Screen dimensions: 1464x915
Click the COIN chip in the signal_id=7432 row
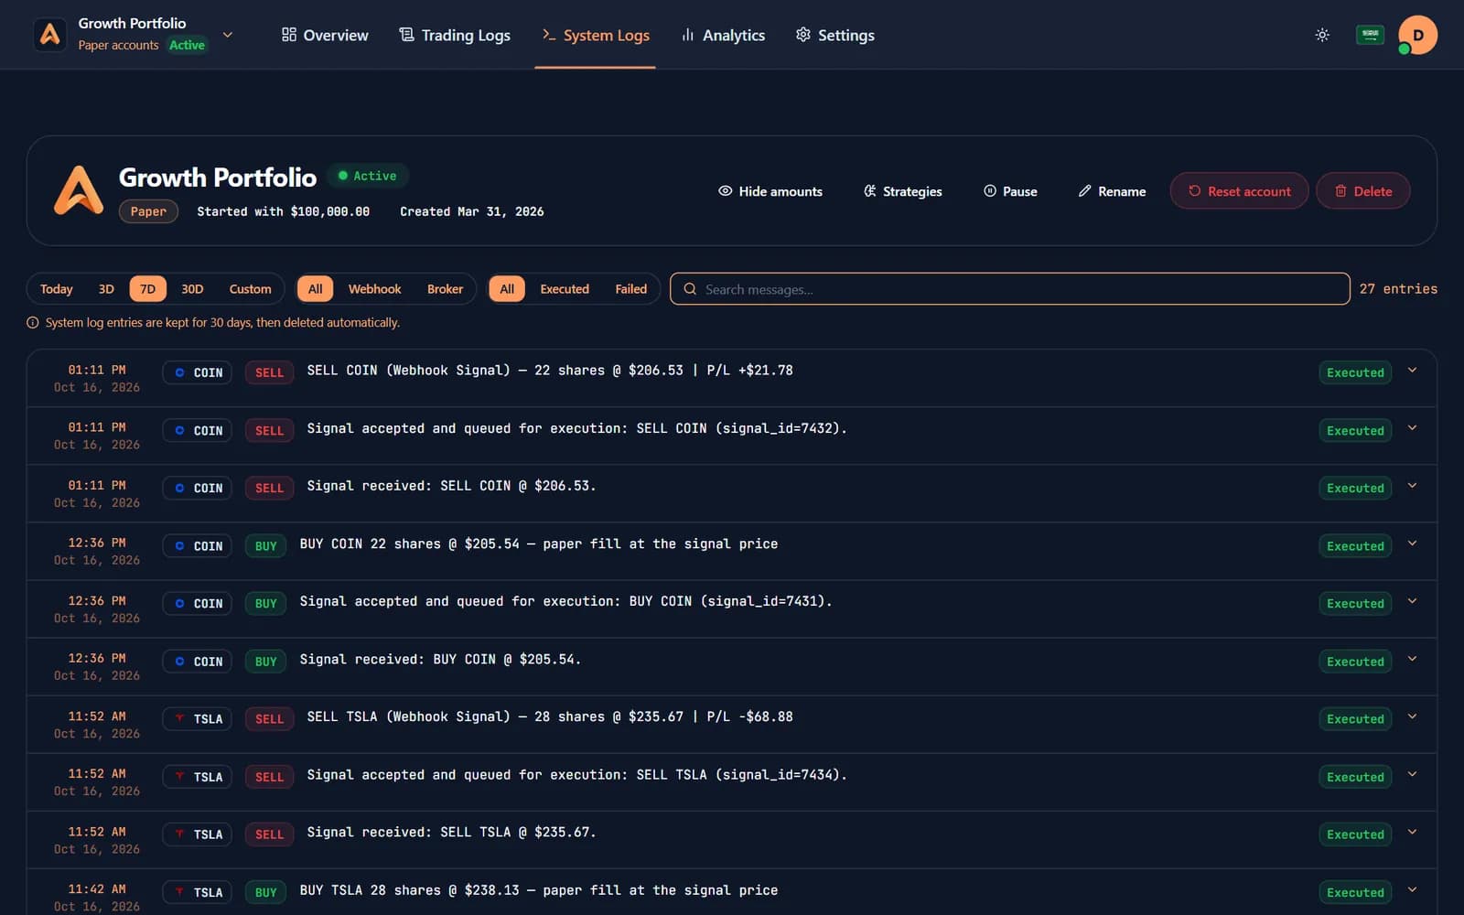pos(198,430)
